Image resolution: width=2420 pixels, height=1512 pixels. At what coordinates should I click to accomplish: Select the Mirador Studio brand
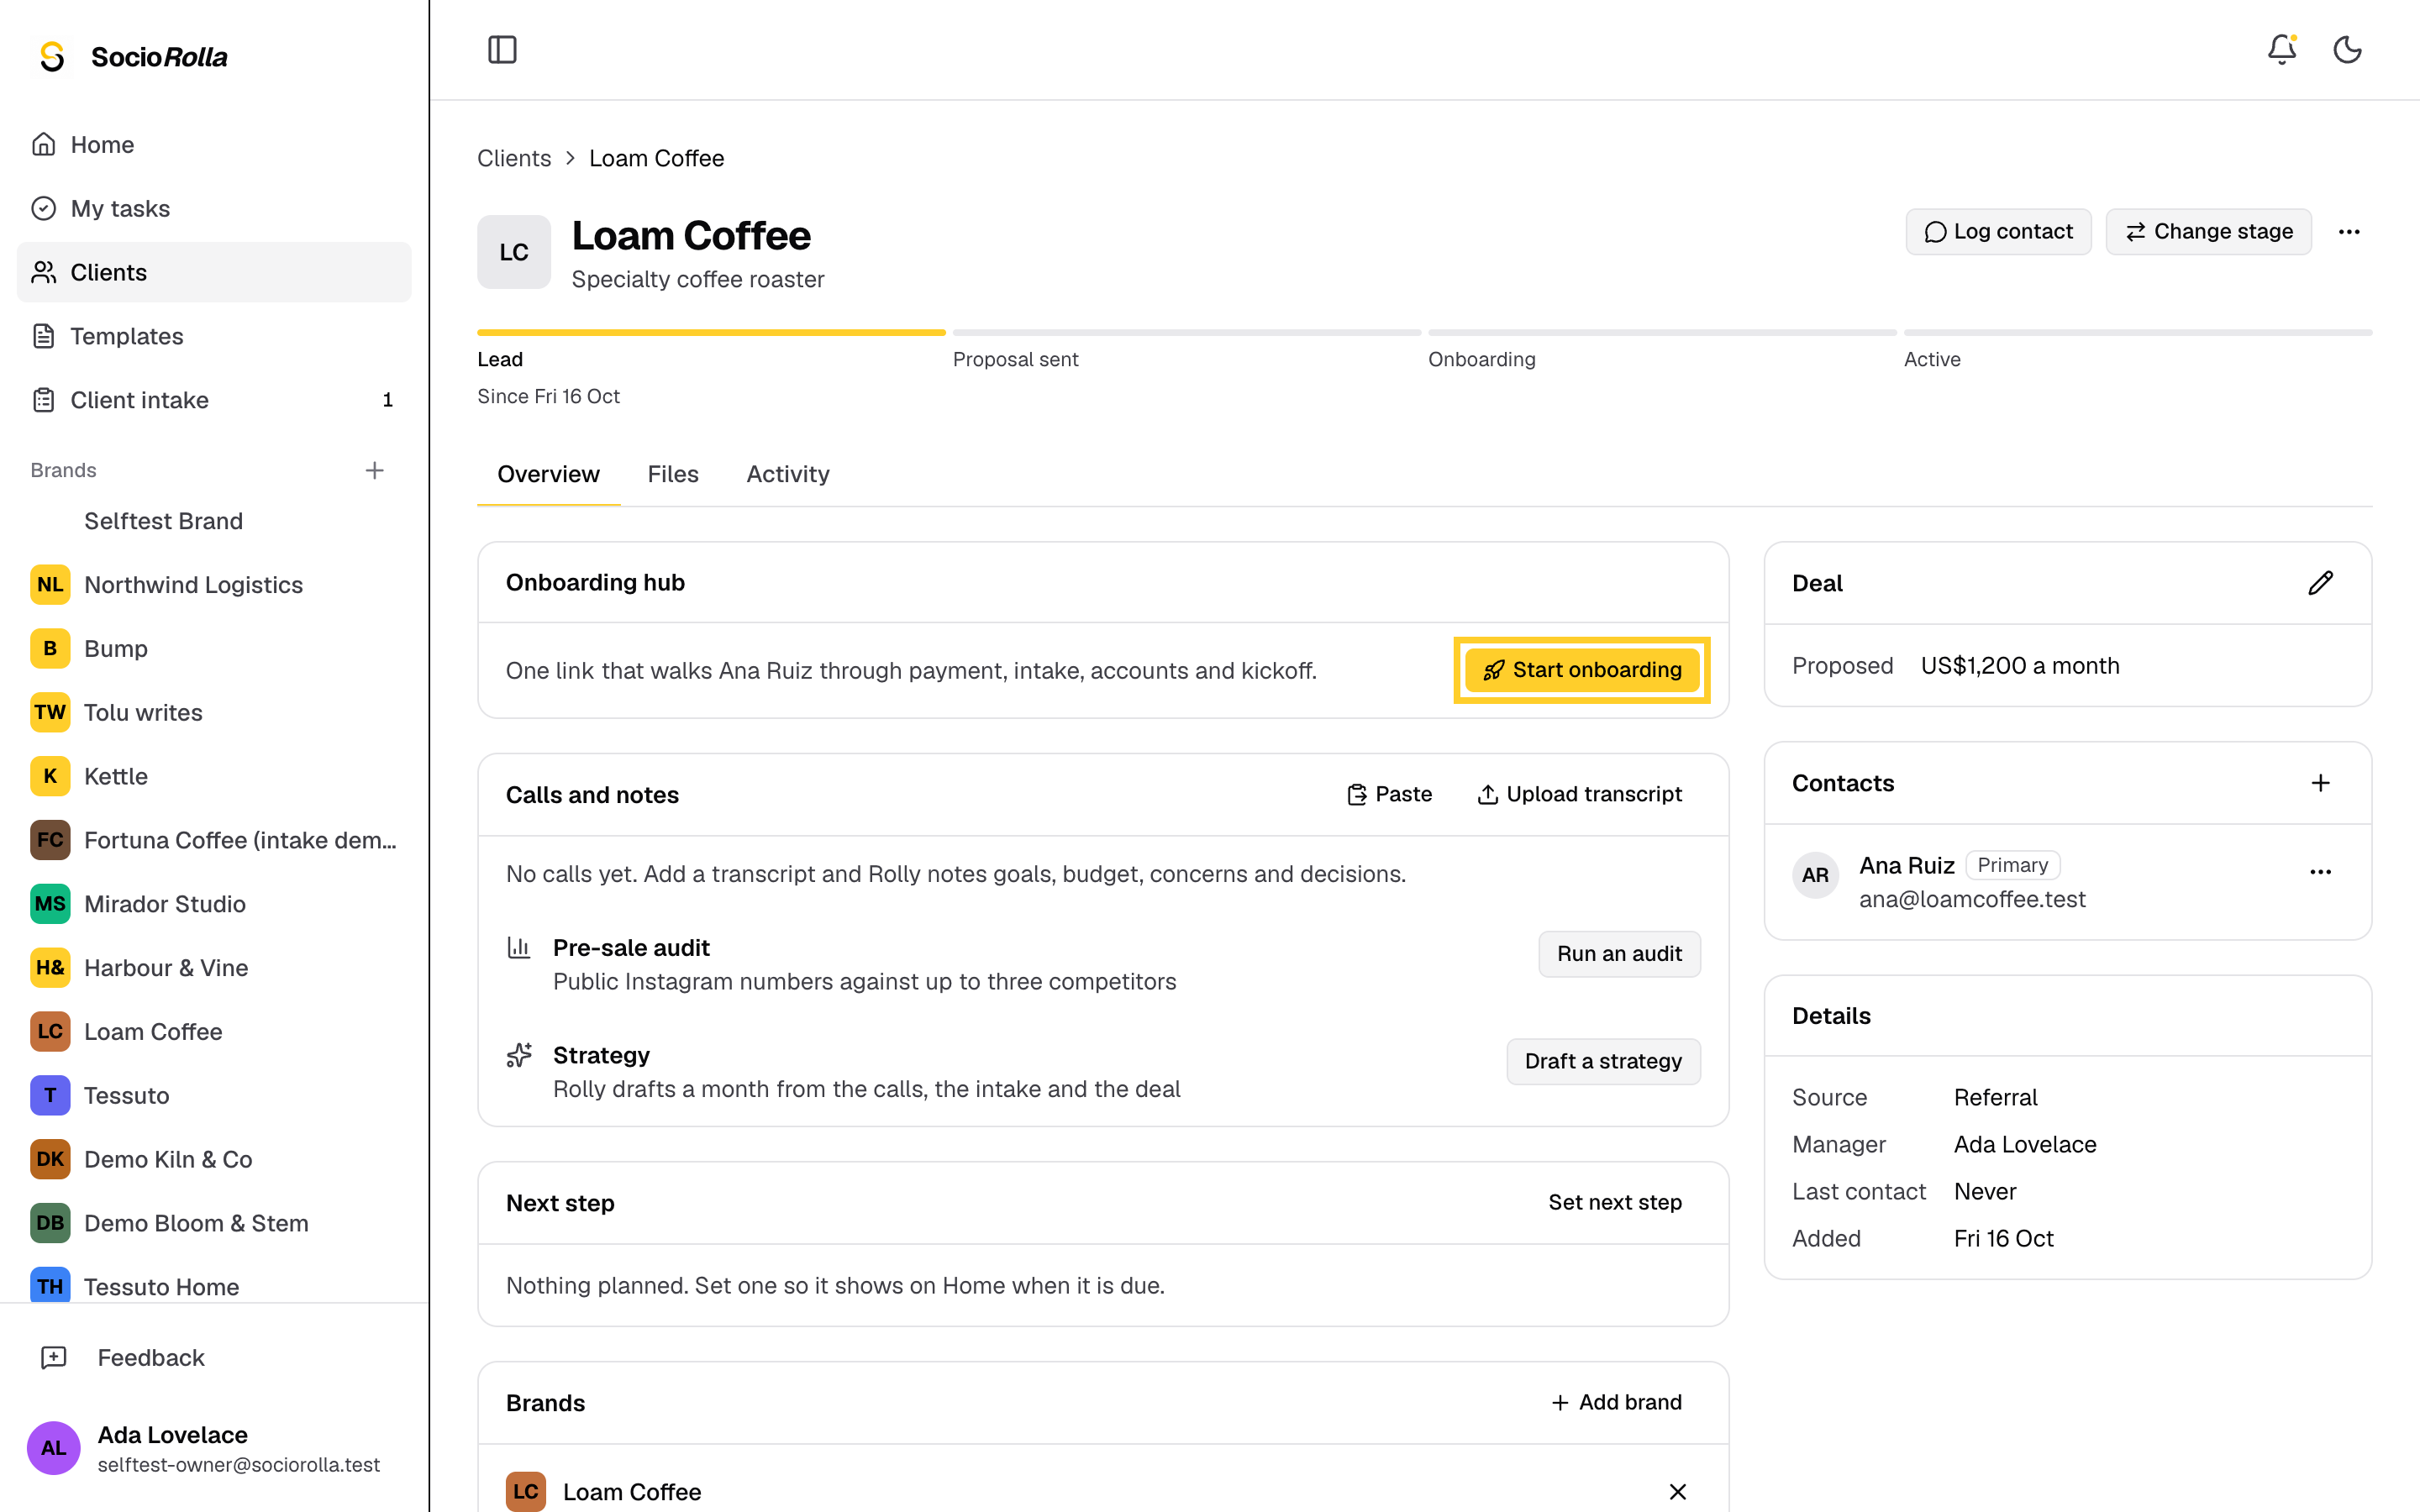[214, 904]
